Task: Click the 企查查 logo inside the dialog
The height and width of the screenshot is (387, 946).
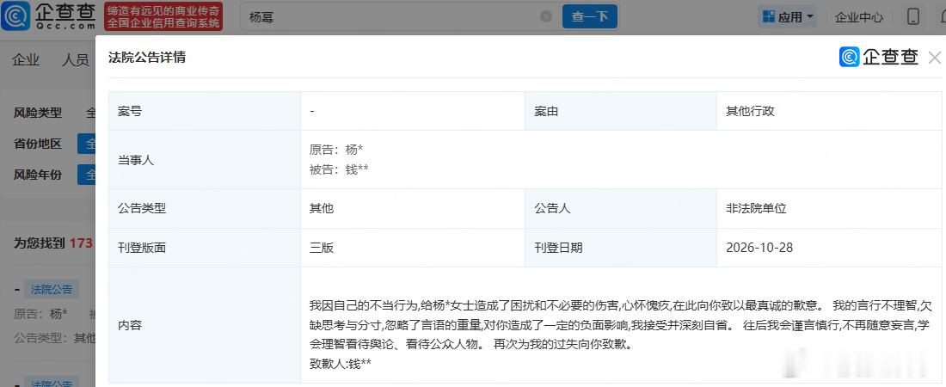Action: click(879, 58)
